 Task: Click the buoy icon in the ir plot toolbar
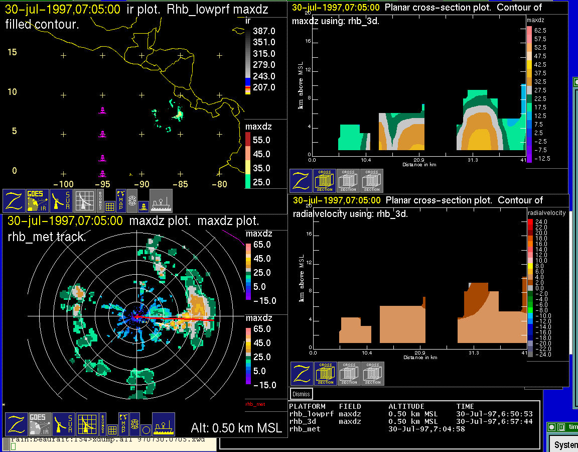(143, 205)
